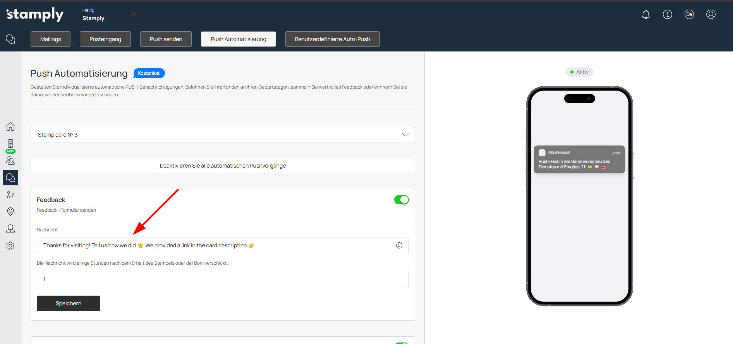Open Benutzerdefinierte Auto-Push tab
The height and width of the screenshot is (344, 733).
tap(332, 39)
